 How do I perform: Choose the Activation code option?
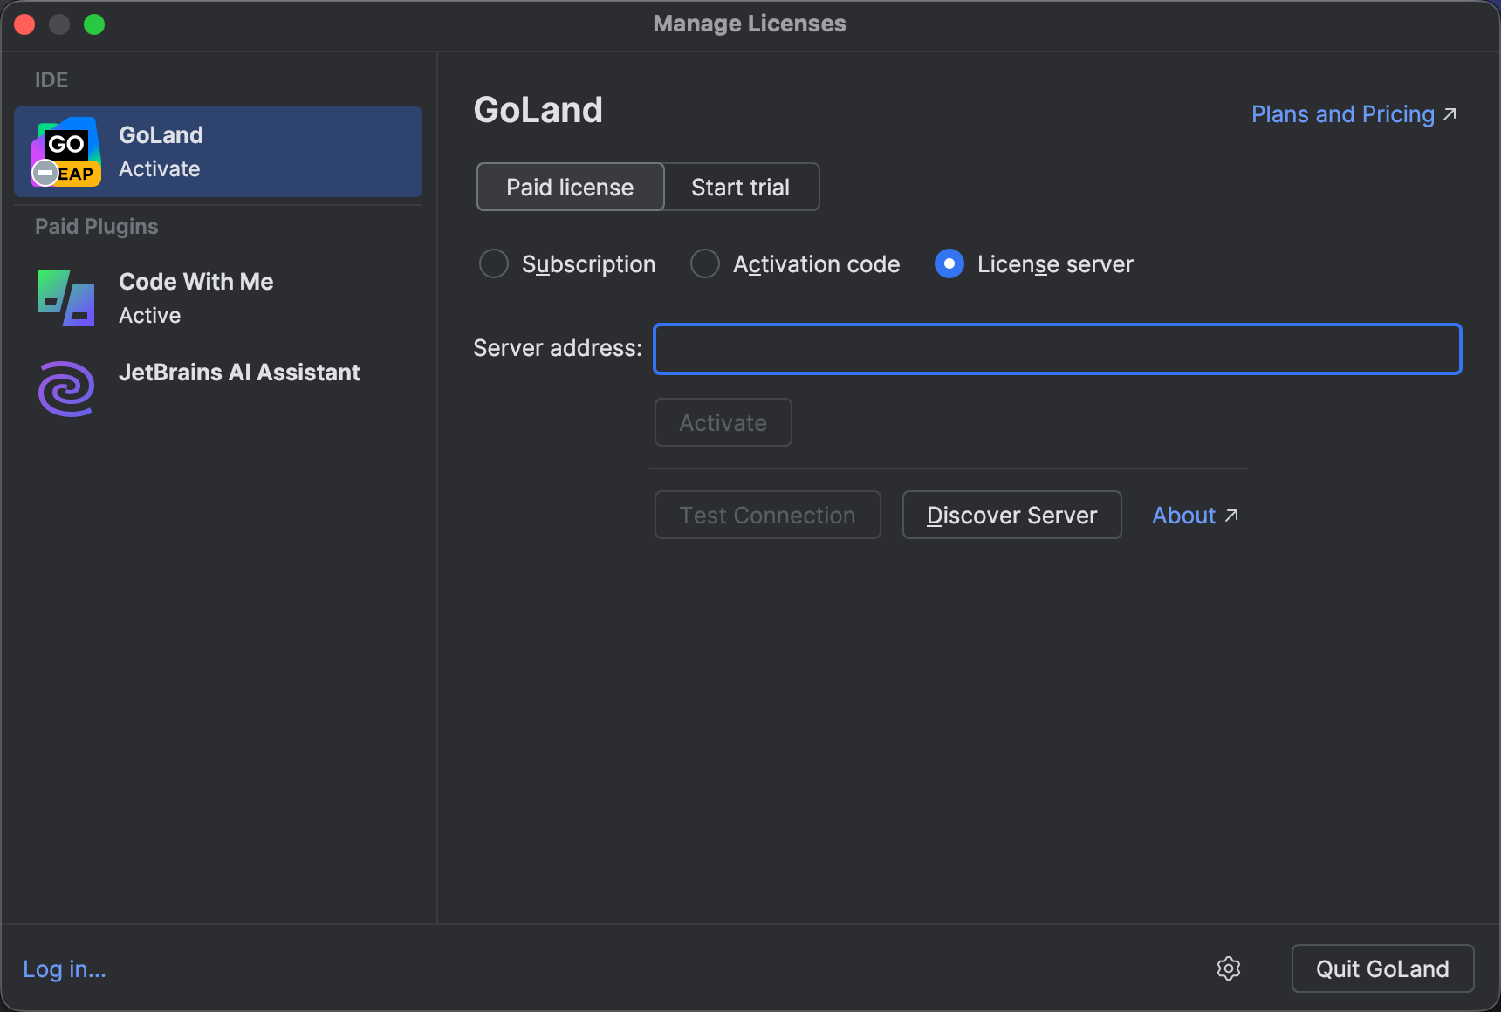pos(704,263)
